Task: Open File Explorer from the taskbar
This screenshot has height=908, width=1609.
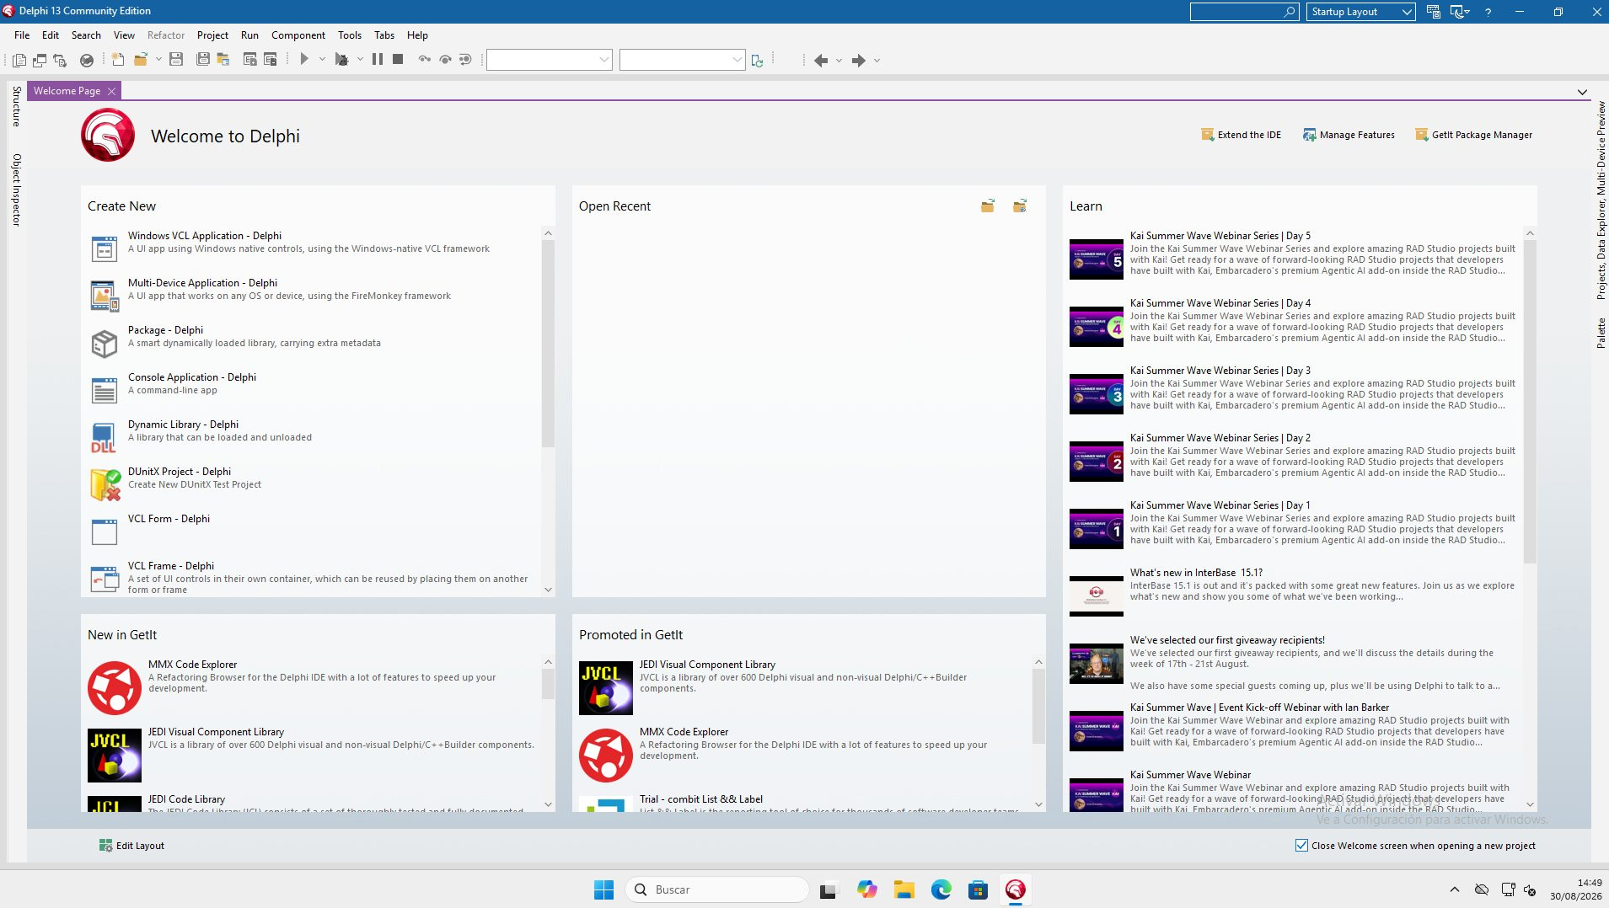Action: tap(904, 889)
